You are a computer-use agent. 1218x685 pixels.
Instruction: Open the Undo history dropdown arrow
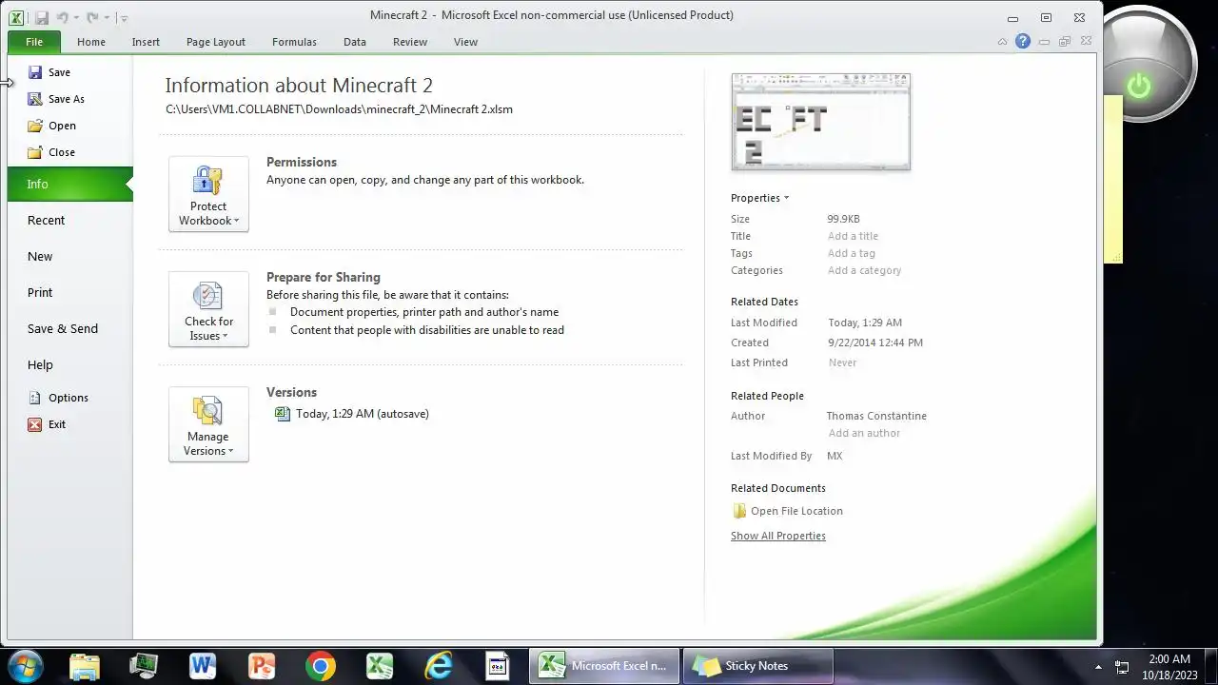76,18
